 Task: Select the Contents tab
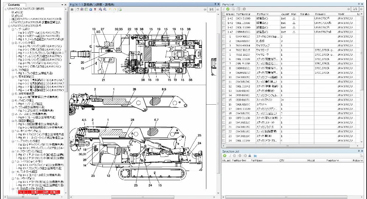pyautogui.click(x=14, y=4)
